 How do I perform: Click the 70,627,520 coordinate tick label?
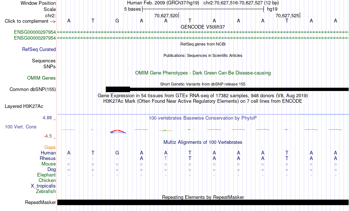166,15
